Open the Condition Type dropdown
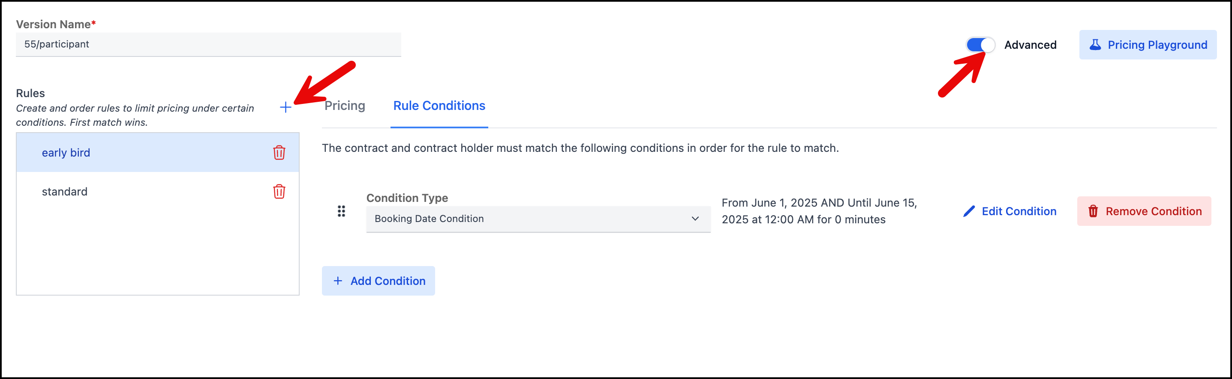1232x379 pixels. click(538, 219)
